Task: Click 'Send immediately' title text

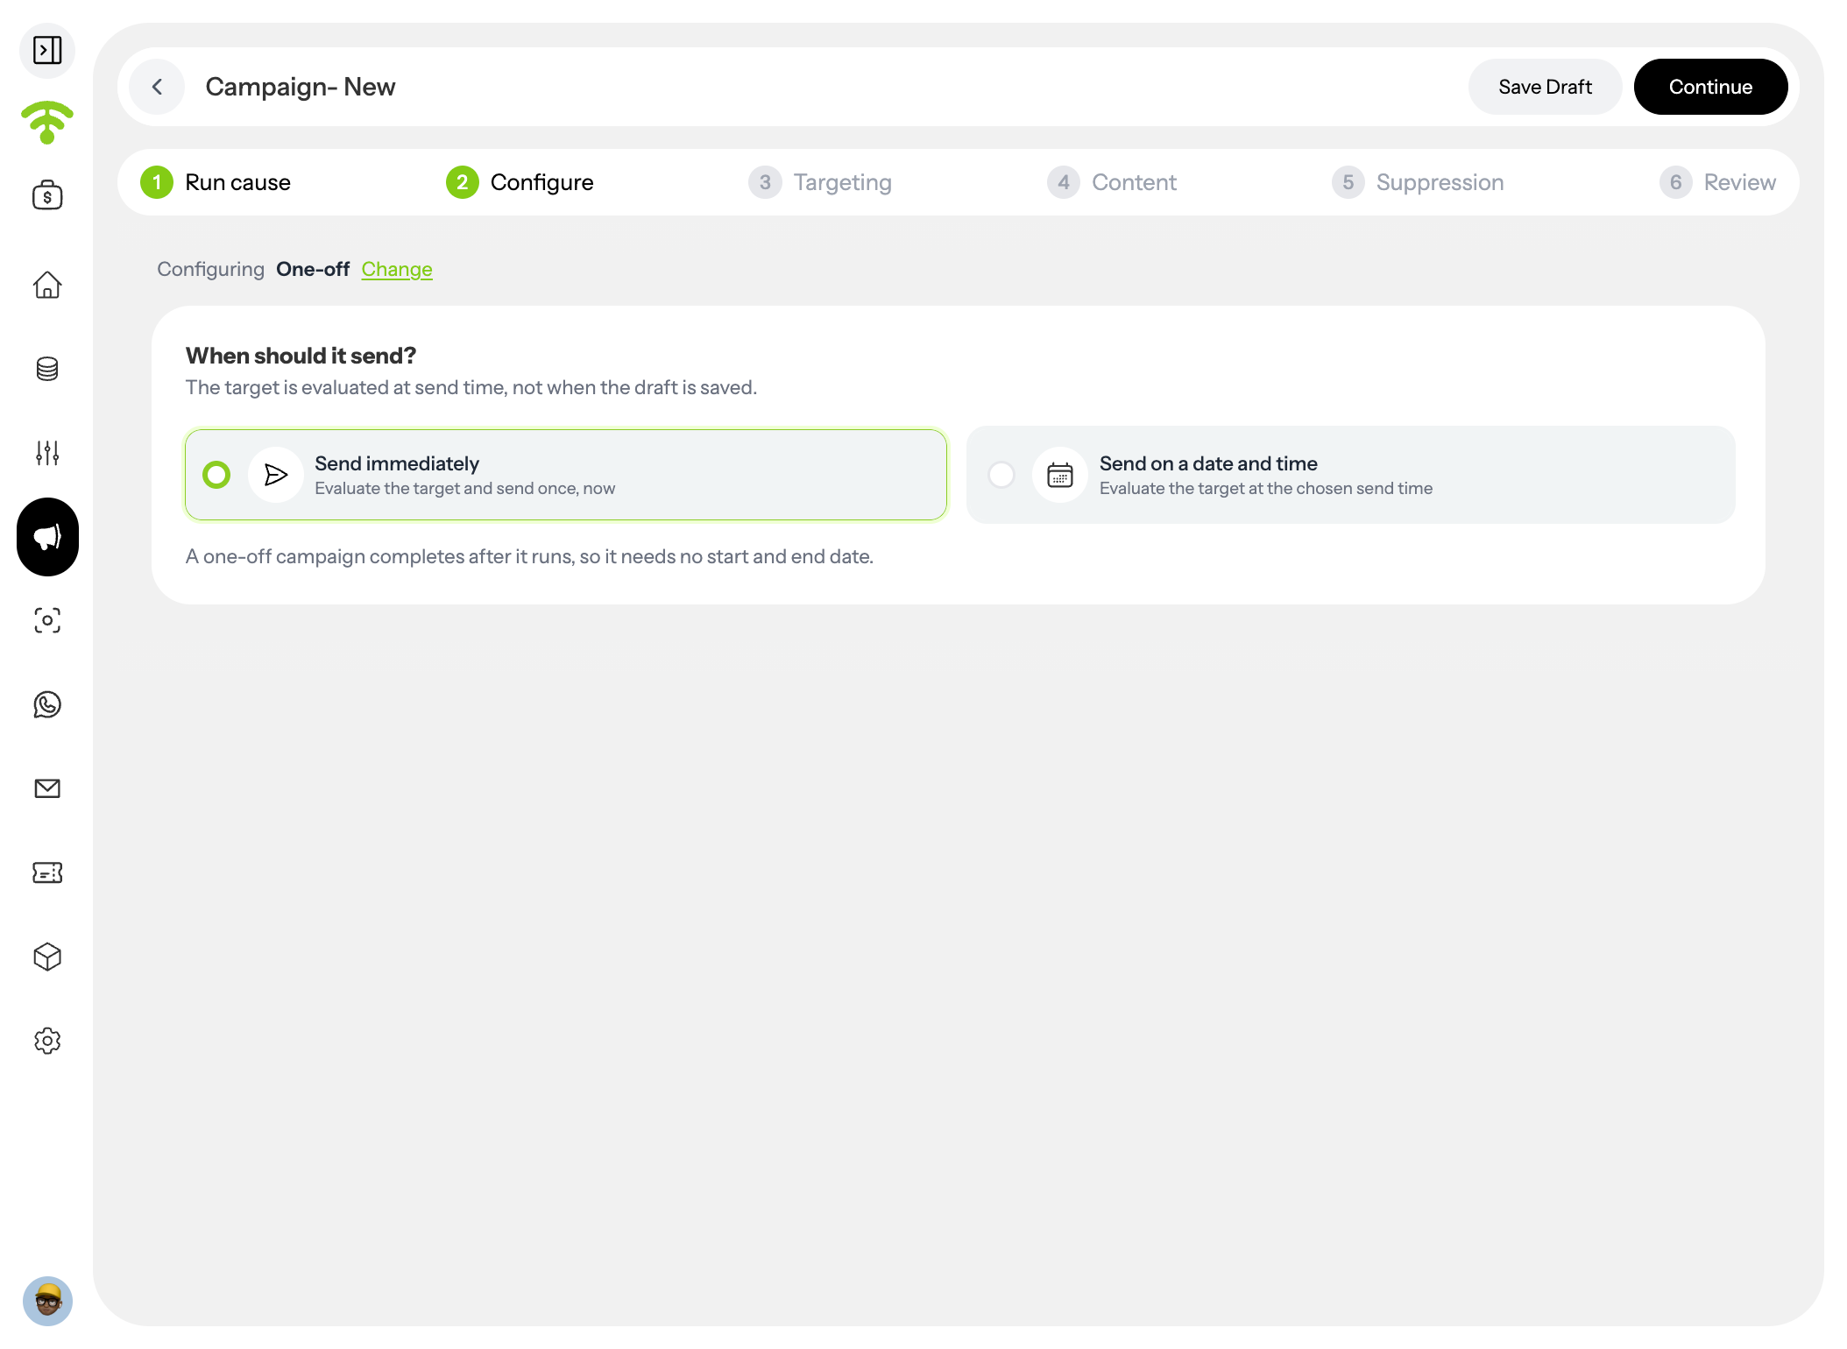Action: [397, 463]
